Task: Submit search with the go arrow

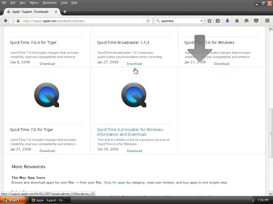Action: click(x=201, y=21)
